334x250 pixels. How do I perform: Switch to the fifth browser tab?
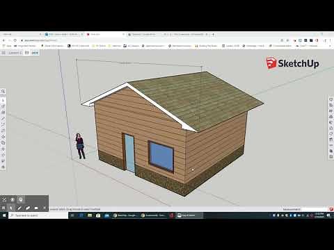(189, 34)
